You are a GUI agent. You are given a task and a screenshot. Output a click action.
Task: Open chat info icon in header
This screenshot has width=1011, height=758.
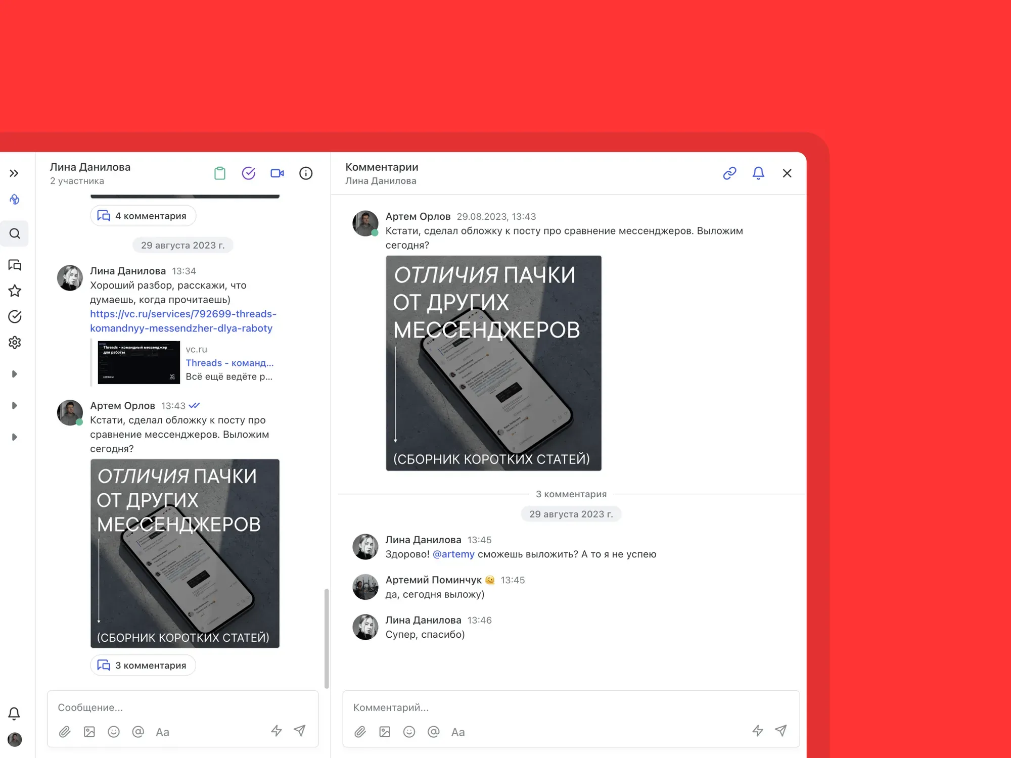[x=306, y=173]
